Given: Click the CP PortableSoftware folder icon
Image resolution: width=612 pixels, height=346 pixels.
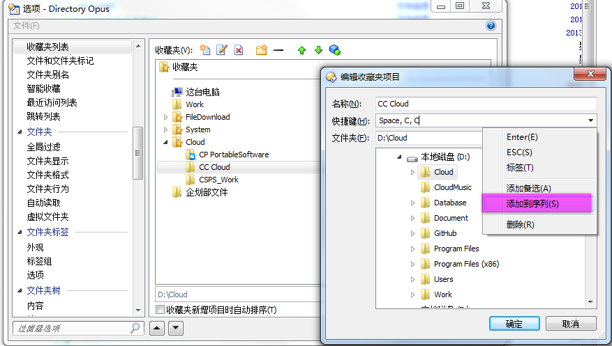Looking at the screenshot, I should (x=191, y=155).
